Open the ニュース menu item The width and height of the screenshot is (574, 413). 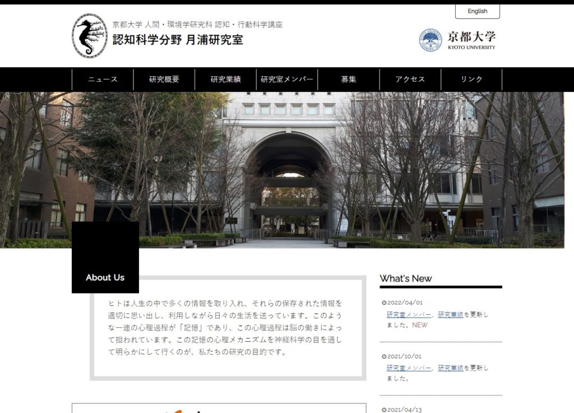coord(103,80)
